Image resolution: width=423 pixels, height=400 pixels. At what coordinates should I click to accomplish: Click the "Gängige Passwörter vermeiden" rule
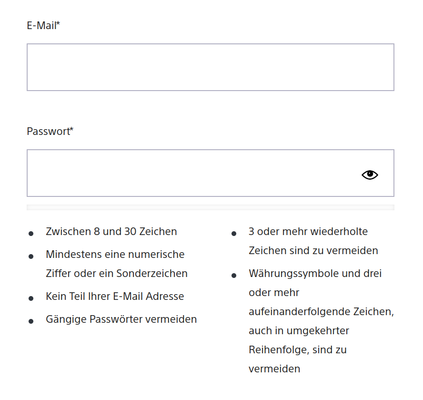coord(121,319)
